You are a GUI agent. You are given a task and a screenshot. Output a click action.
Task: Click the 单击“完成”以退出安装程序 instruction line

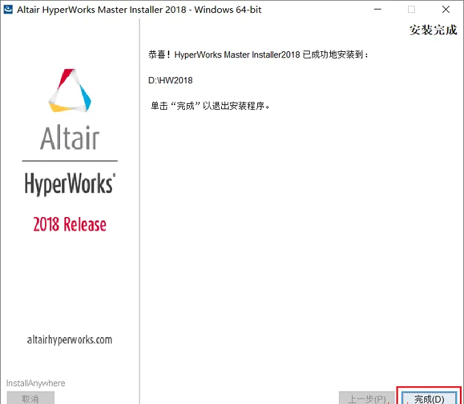coord(210,106)
